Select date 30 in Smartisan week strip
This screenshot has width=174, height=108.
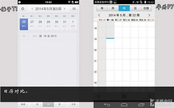[x=57, y=24]
